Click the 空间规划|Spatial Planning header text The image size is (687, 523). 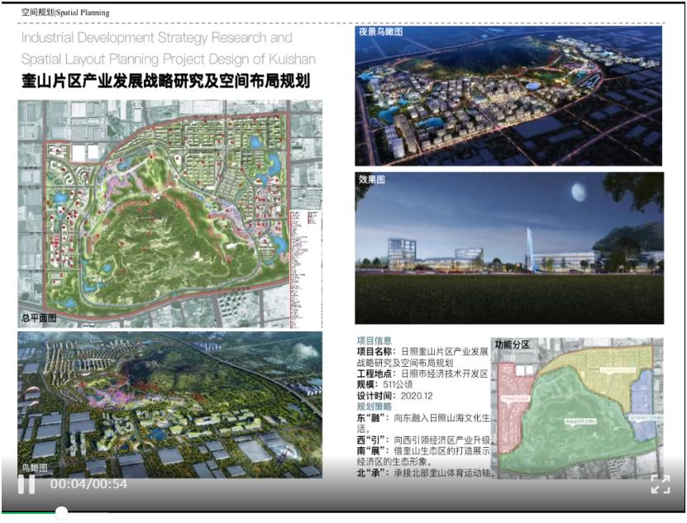point(65,12)
